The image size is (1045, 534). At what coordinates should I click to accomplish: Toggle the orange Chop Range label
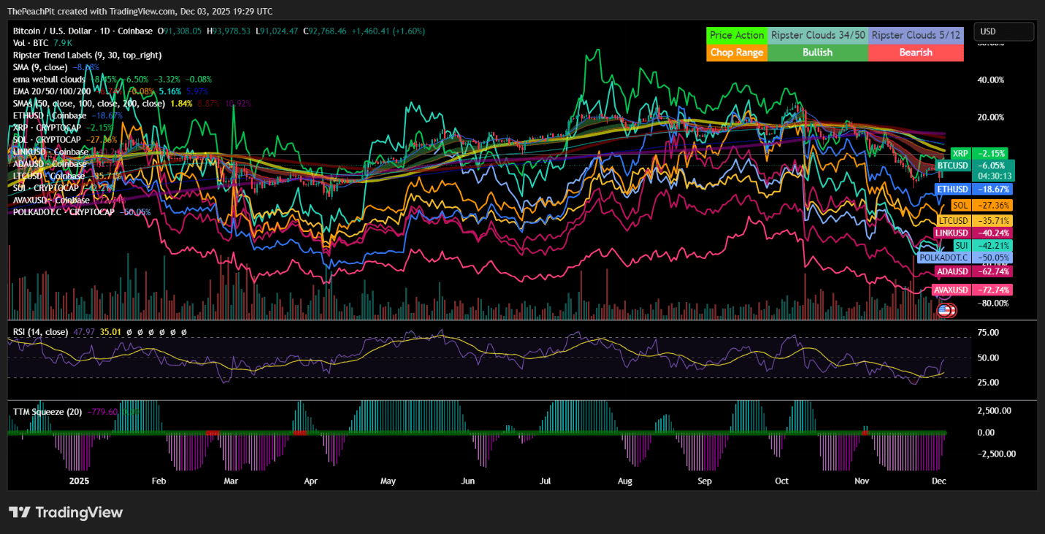737,52
